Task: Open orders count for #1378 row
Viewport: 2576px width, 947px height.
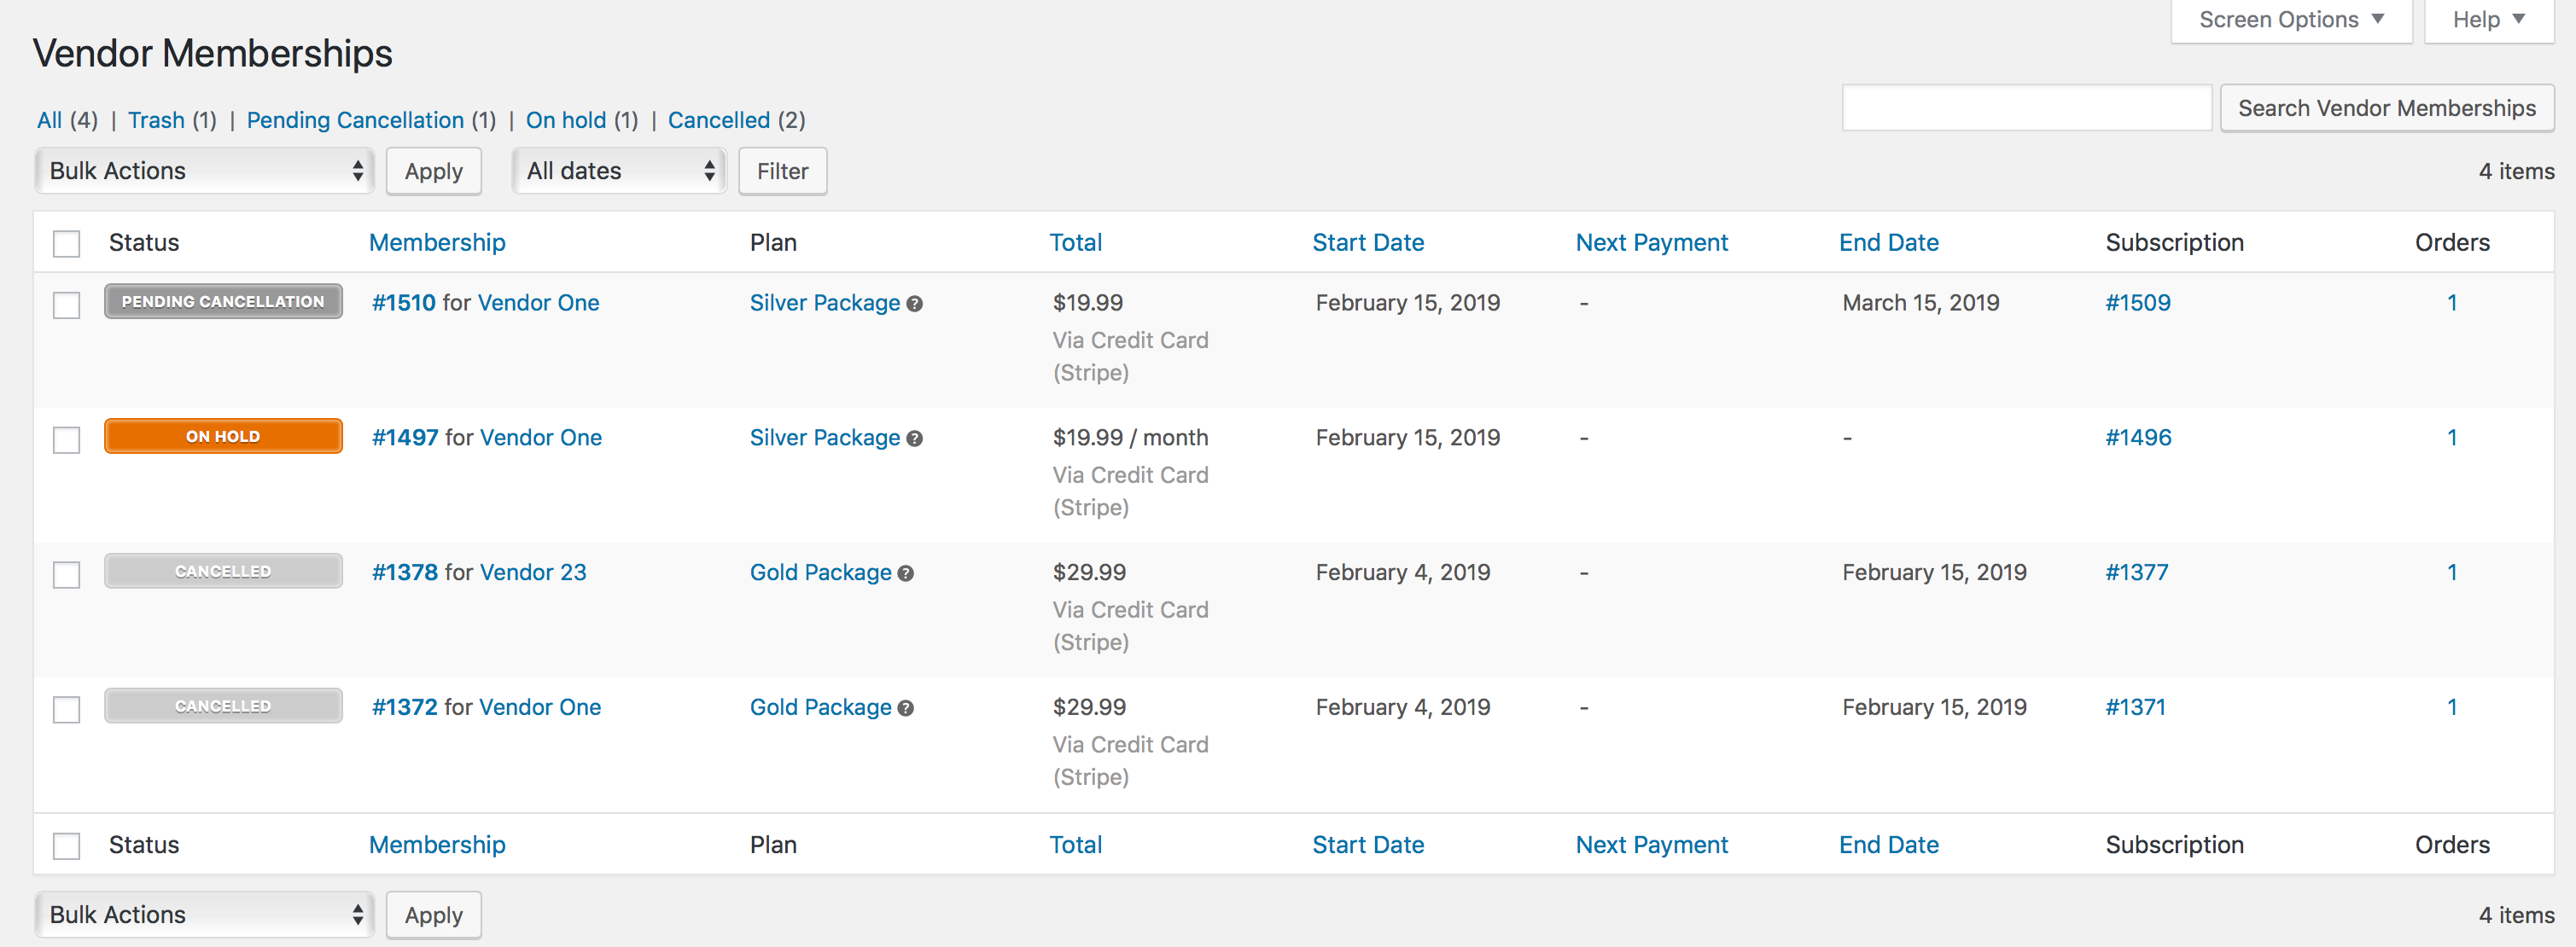Action: coord(2452,573)
